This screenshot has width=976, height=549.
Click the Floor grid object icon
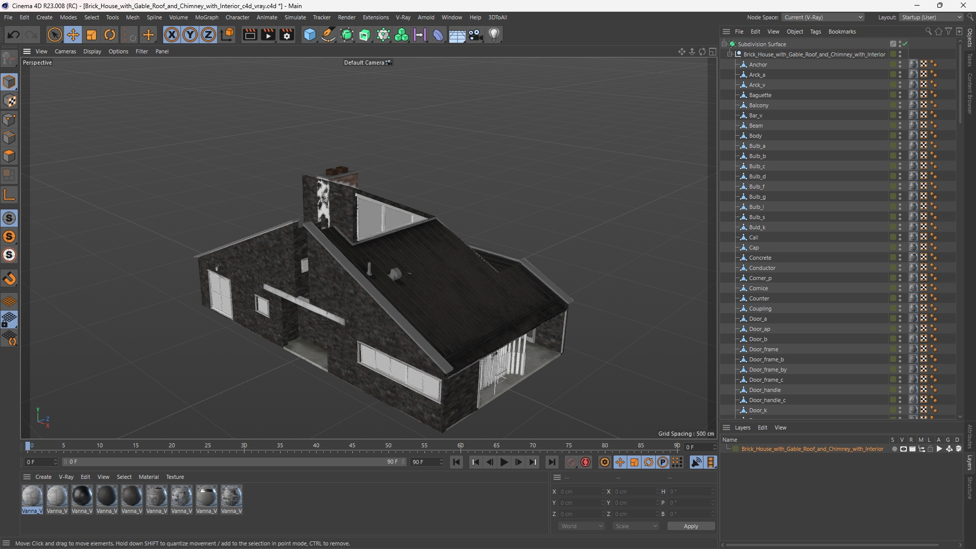point(457,35)
